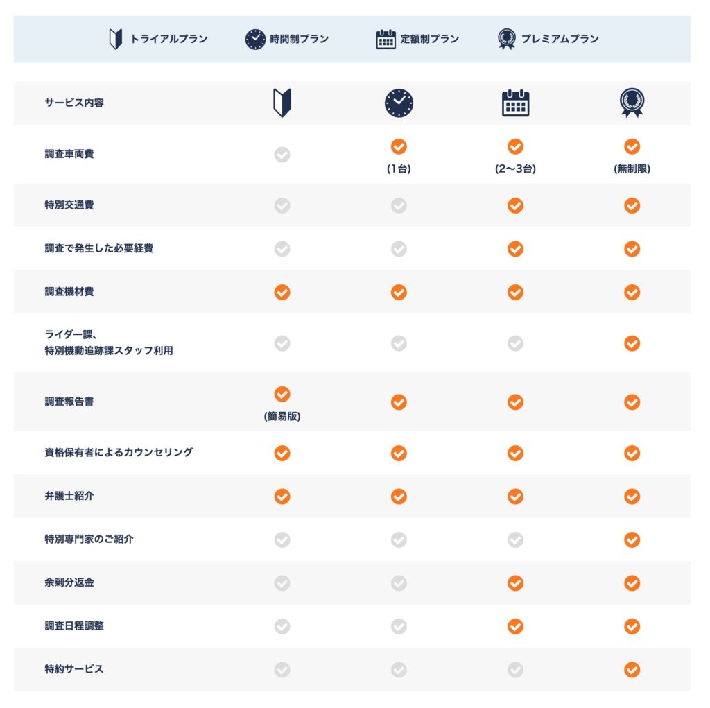
Task: Open the 定額制プラン tab
Action: pos(429,40)
